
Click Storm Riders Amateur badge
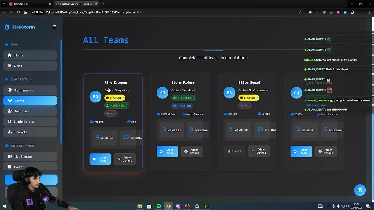pyautogui.click(x=182, y=106)
